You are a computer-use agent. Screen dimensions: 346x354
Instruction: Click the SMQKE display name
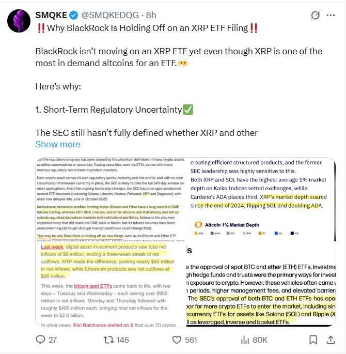(x=51, y=16)
